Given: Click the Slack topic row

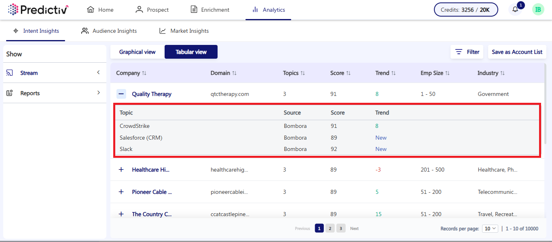Looking at the screenshot, I should click(328, 149).
